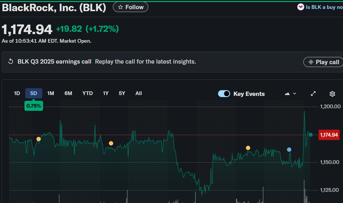Click the red 1,174.94 price label
343x203 pixels.
(x=329, y=135)
